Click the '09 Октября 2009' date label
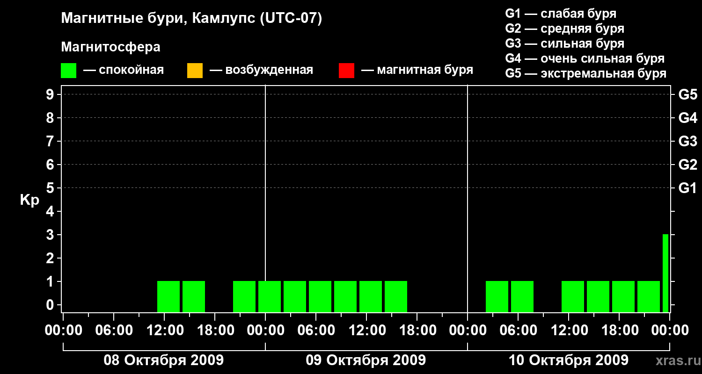The width and height of the screenshot is (702, 374). (366, 360)
